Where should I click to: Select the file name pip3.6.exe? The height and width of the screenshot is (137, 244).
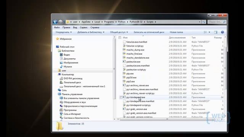point(131,77)
